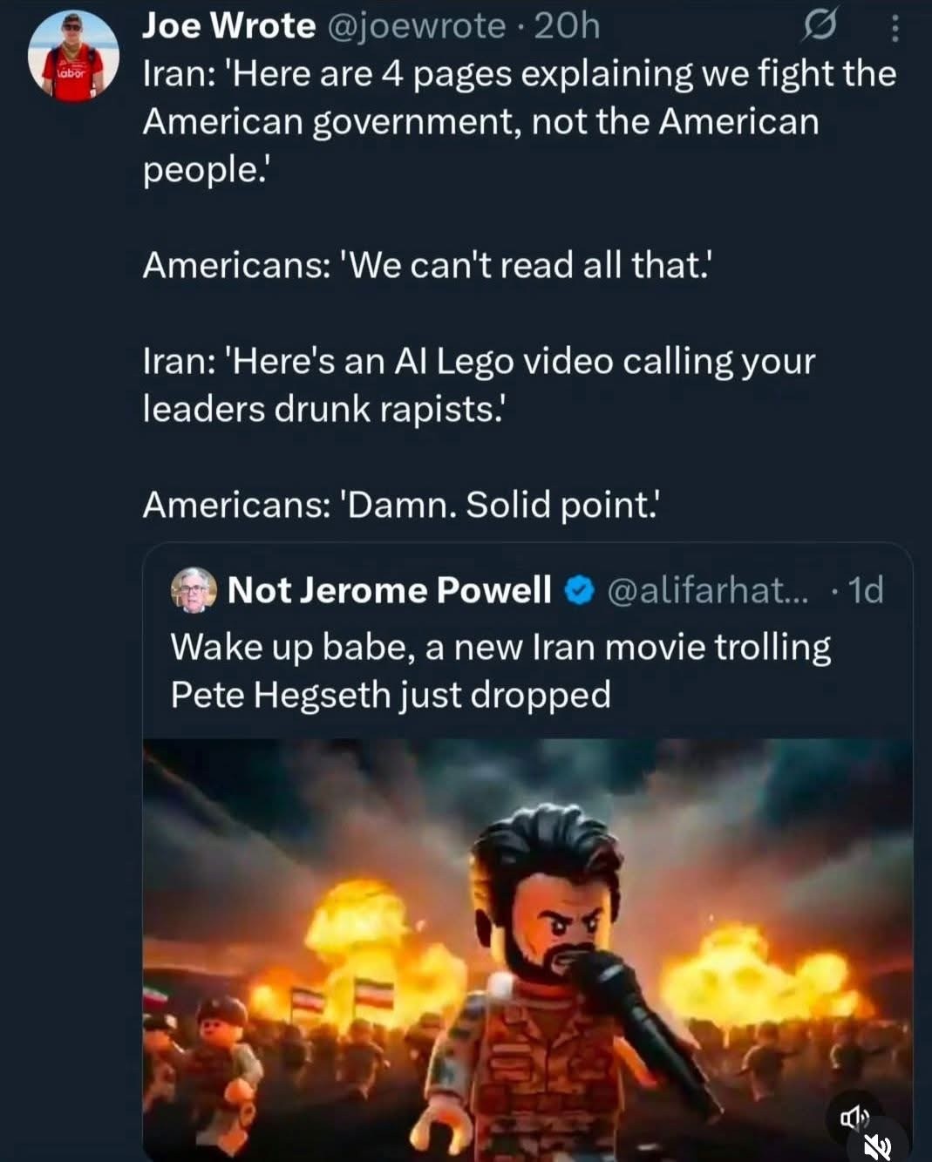The height and width of the screenshot is (1162, 932).
Task: Click the 'Damn. Solid point.' line
Action: pyautogui.click(x=401, y=505)
